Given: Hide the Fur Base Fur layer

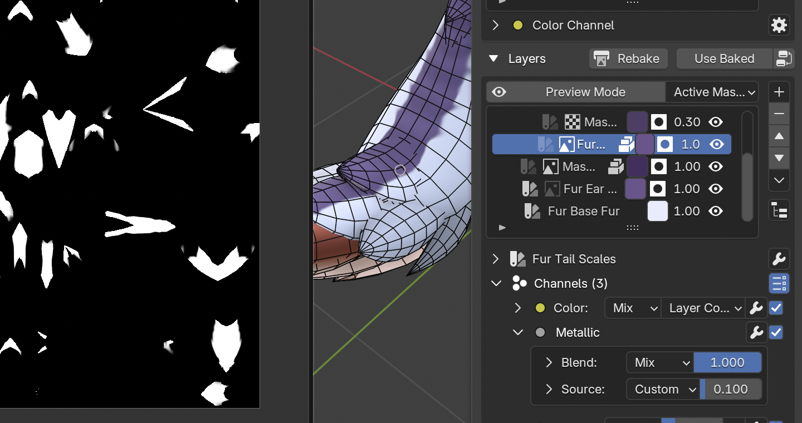Looking at the screenshot, I should point(716,211).
